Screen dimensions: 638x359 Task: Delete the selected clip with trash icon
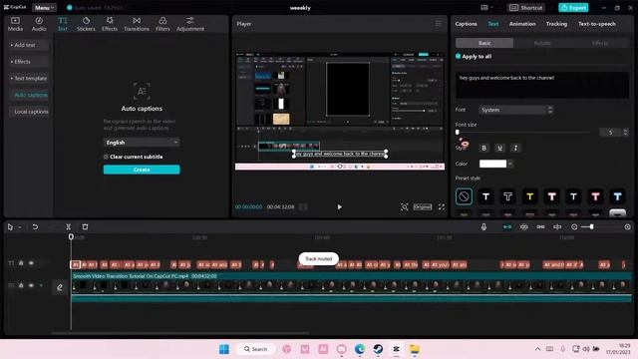(85, 226)
